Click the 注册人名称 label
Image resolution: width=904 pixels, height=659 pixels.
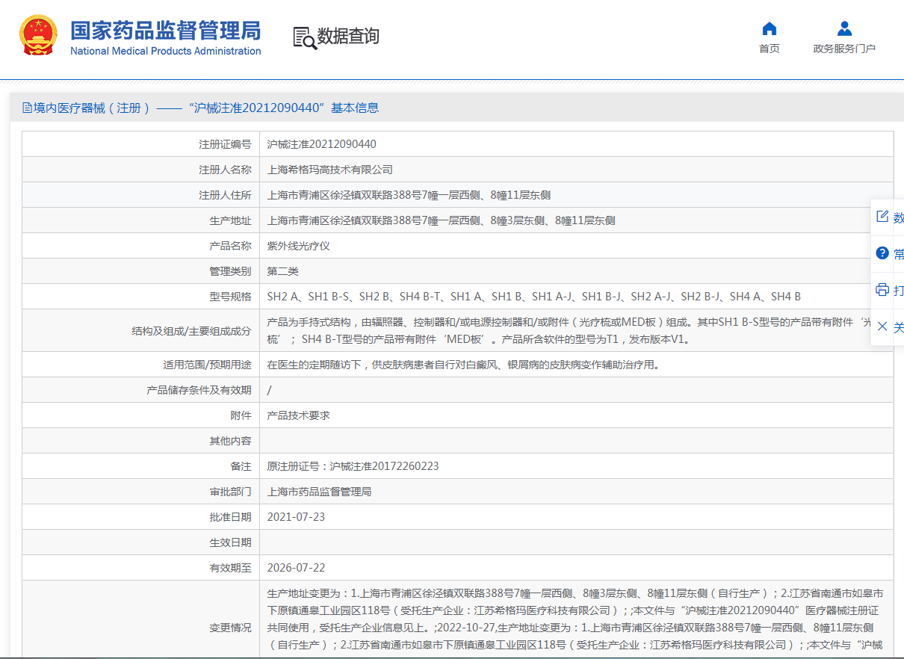pos(225,170)
